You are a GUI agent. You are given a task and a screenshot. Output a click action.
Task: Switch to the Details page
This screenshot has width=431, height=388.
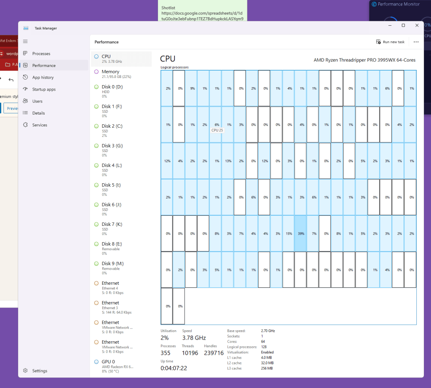pyautogui.click(x=54, y=113)
